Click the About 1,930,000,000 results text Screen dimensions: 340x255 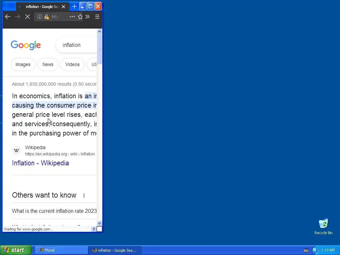pos(54,84)
